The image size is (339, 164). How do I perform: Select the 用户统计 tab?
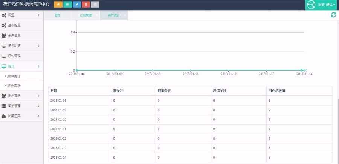click(x=114, y=15)
